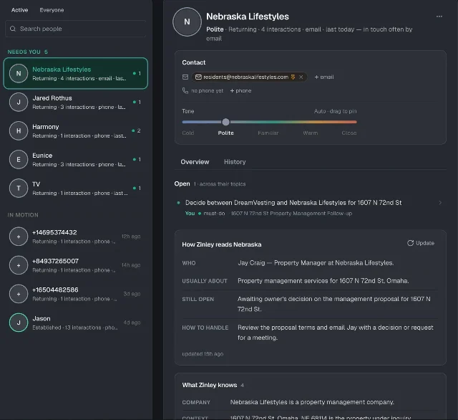Expand the open item chevron arrow

(440, 203)
